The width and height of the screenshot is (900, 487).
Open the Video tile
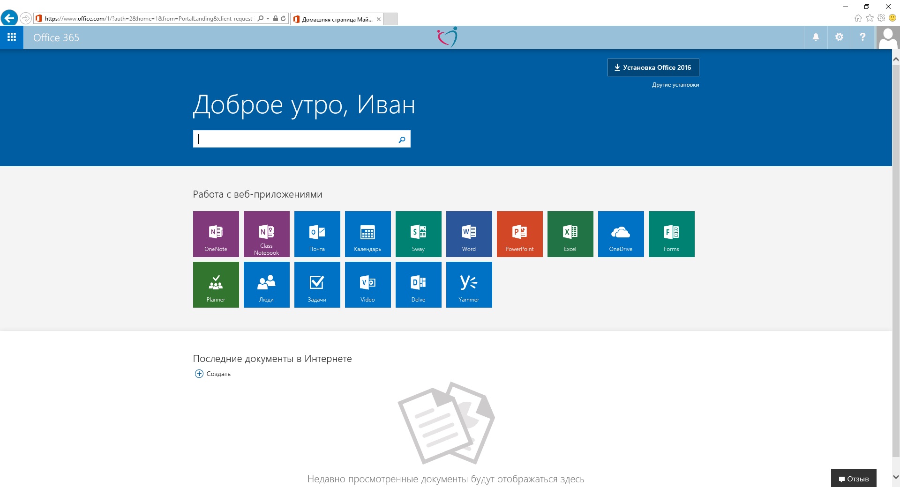[367, 284]
